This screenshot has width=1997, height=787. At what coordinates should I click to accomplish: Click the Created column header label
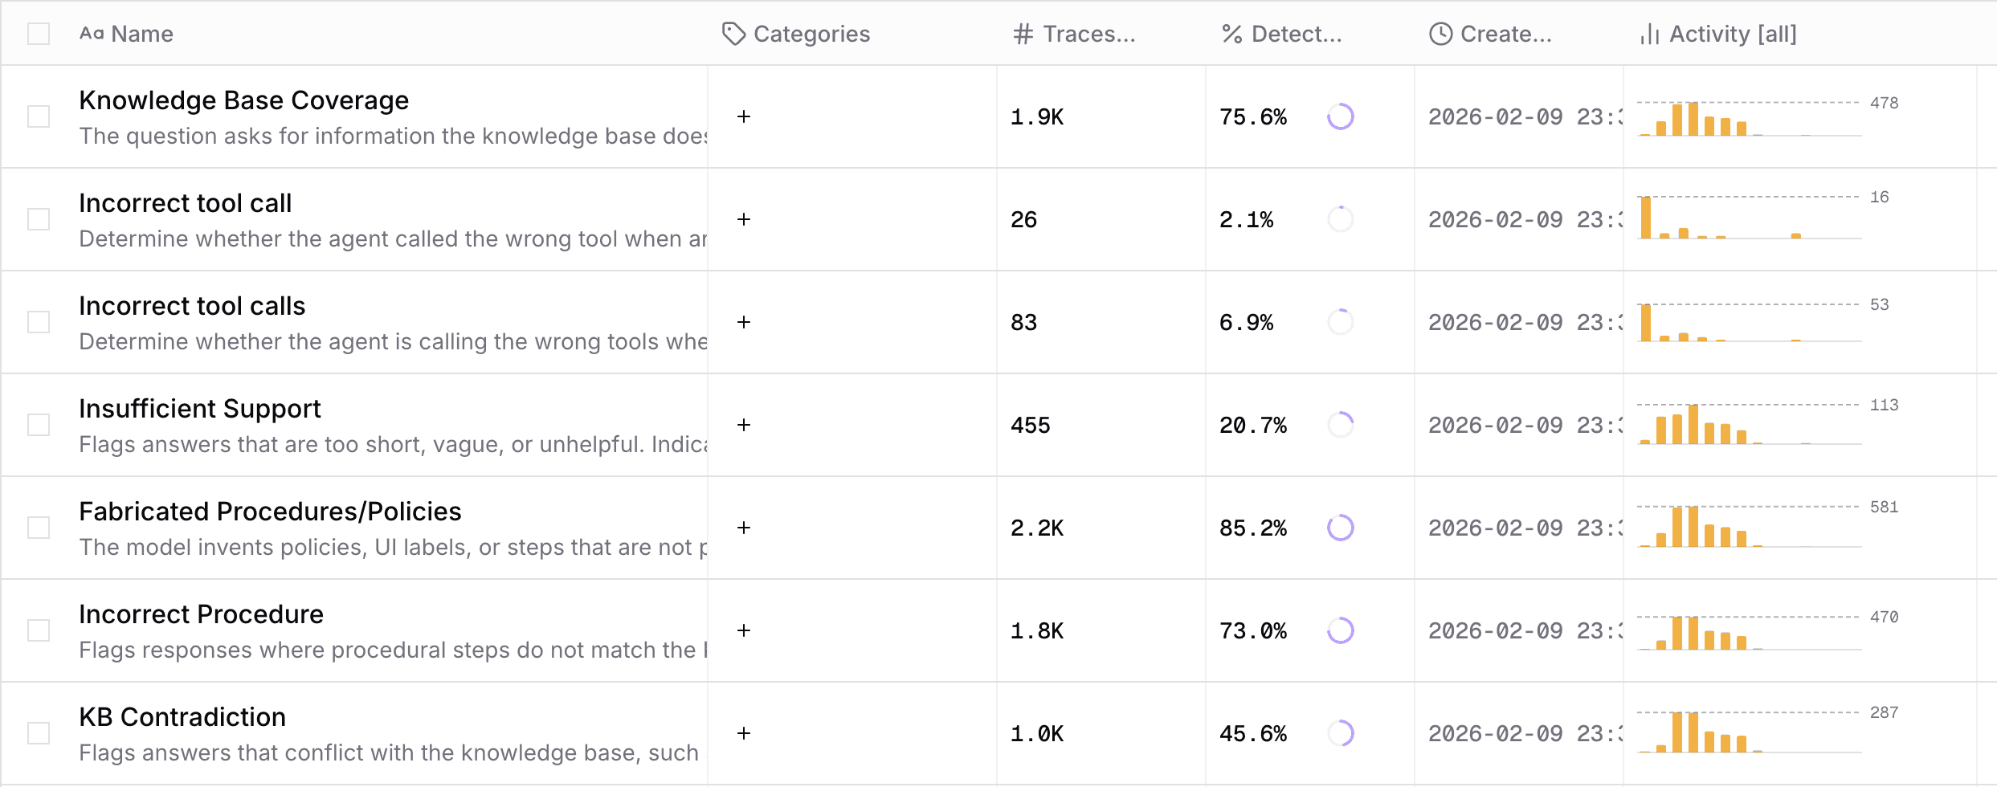(1505, 34)
